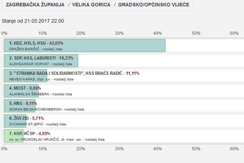Viewport: 244px width, 163px height.
Task: Select the HNS result bar
Action: point(20,106)
